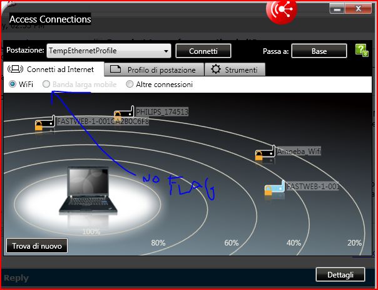This screenshot has width=378, height=290.
Task: Click the truncated FASTWEB-1-001 network label
Action: coord(313,186)
